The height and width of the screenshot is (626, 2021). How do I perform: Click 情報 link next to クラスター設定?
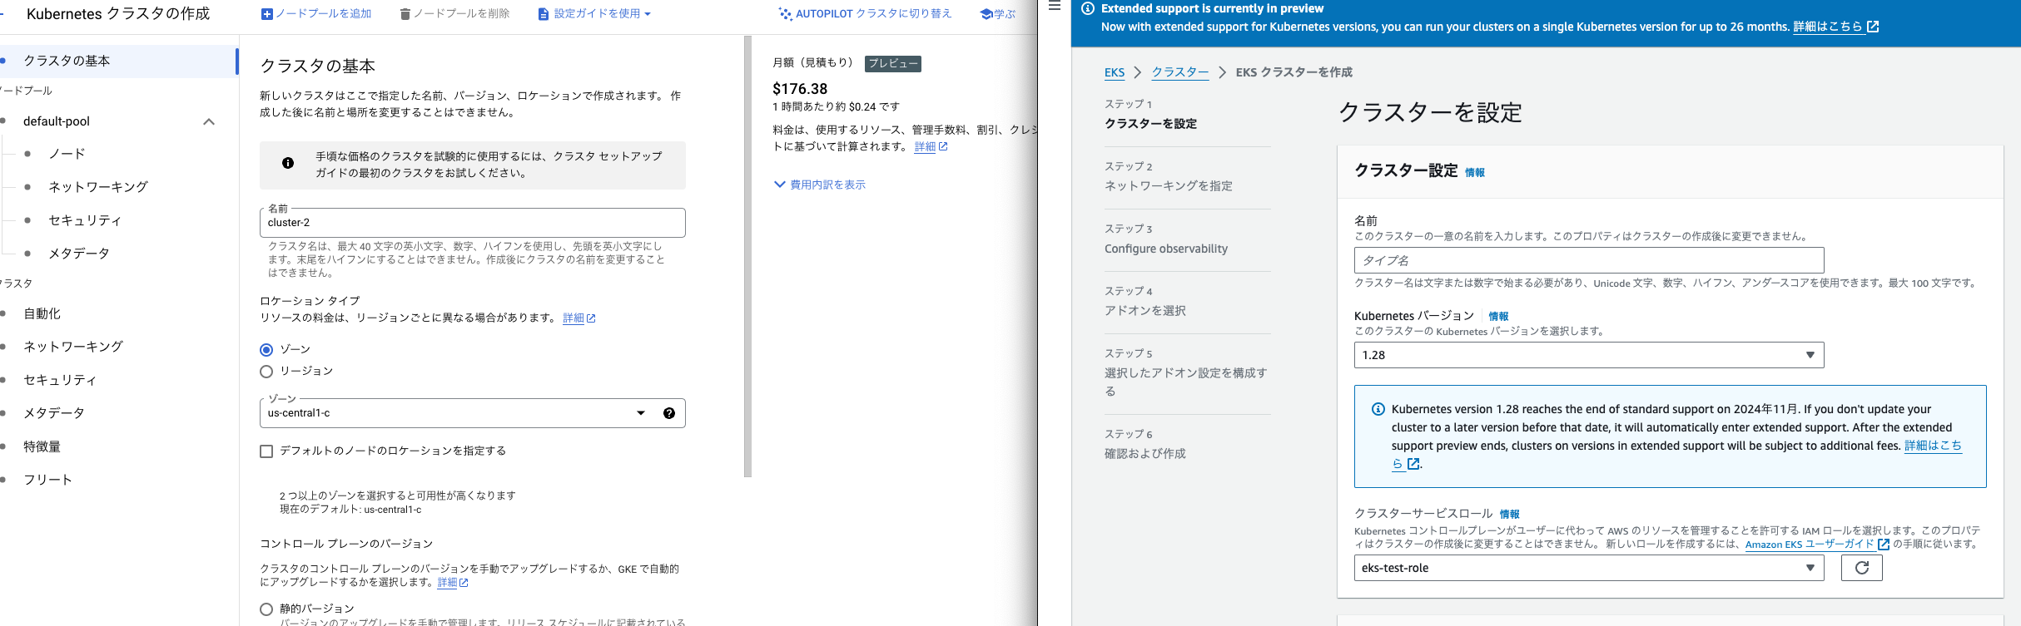(x=1475, y=173)
